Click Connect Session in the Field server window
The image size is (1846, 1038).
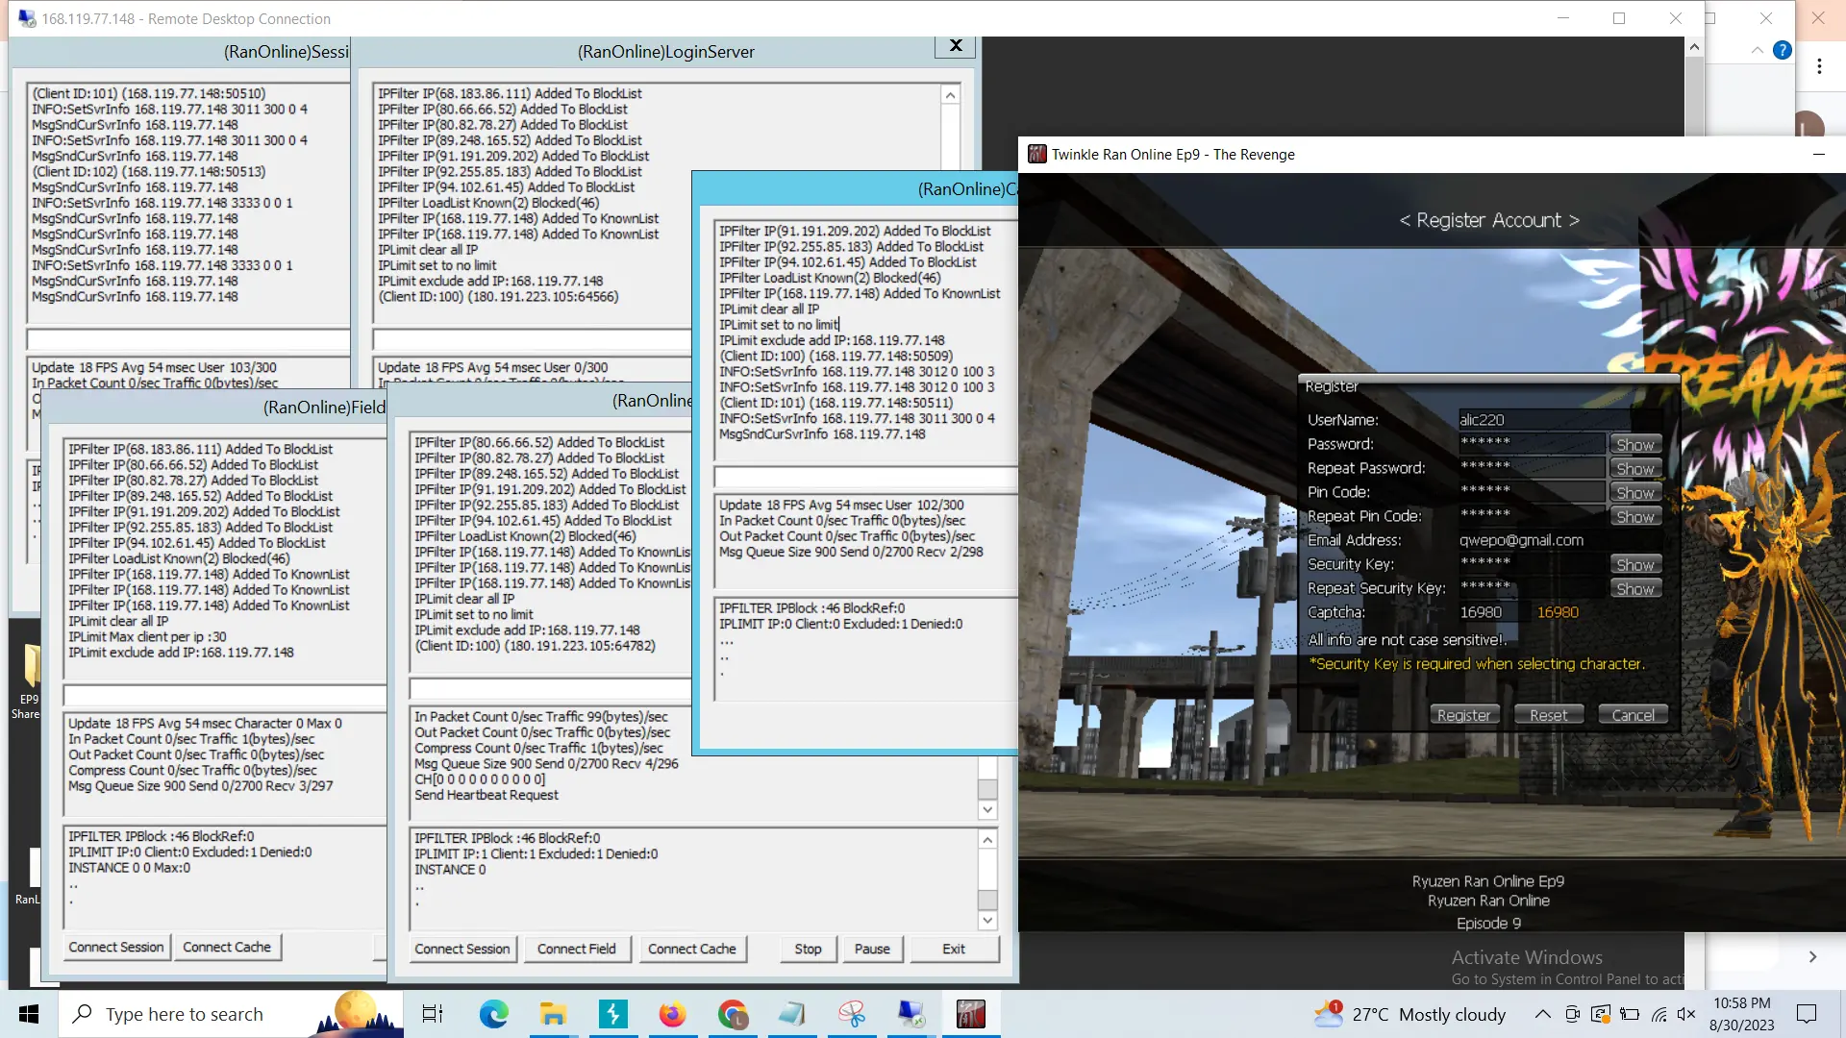[x=116, y=947]
